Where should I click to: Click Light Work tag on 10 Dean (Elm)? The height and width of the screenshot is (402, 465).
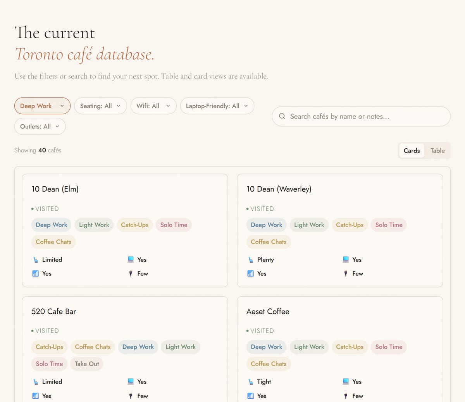[94, 225]
